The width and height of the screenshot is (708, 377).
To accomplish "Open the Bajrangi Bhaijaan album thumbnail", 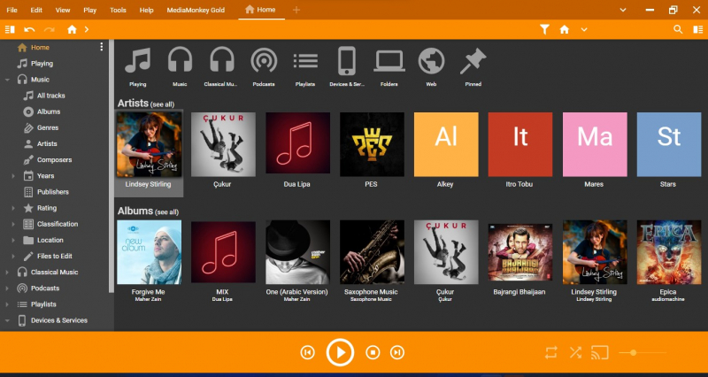I will click(x=520, y=252).
